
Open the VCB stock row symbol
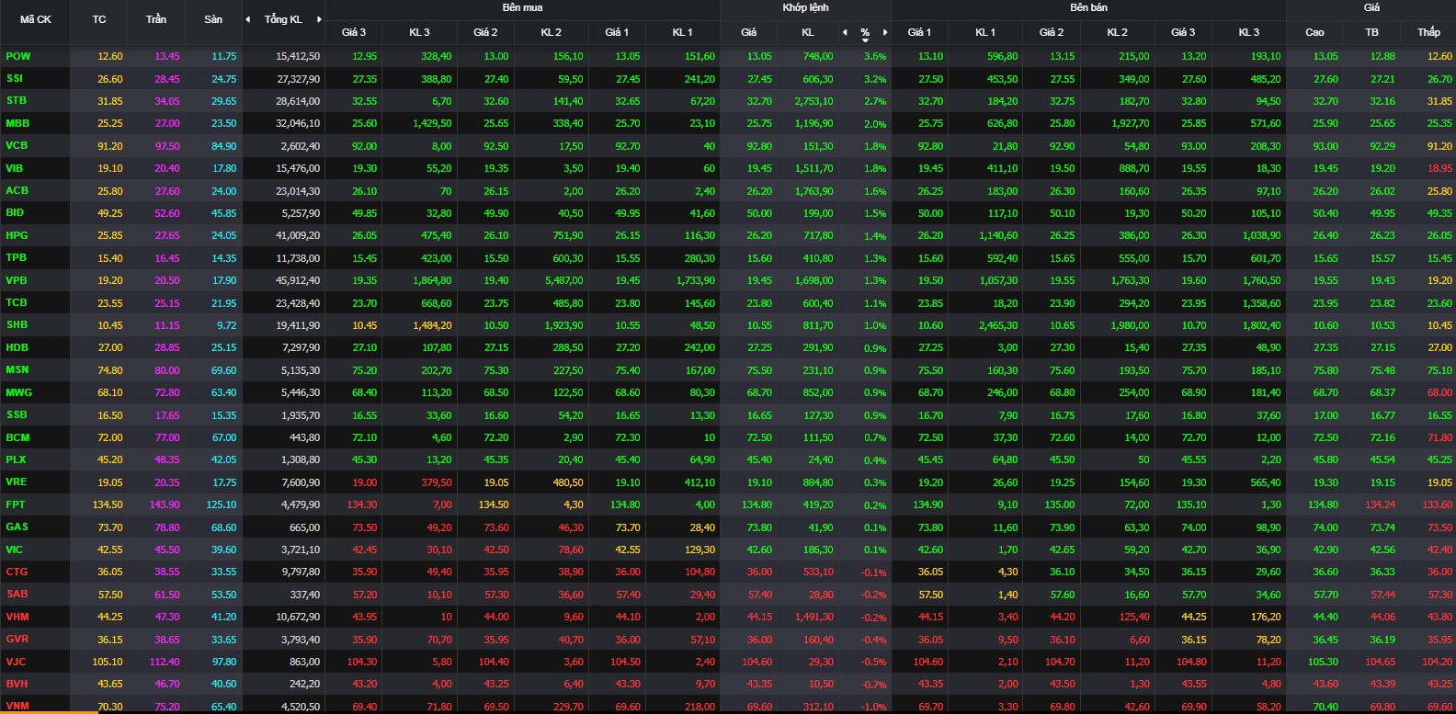click(x=17, y=145)
